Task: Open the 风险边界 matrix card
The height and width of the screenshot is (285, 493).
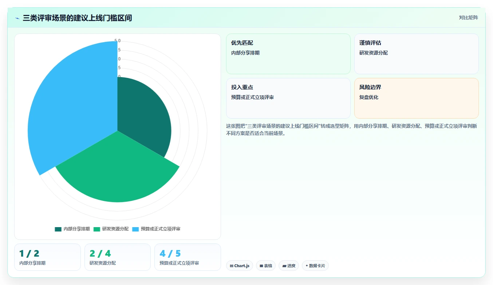Action: click(x=416, y=98)
